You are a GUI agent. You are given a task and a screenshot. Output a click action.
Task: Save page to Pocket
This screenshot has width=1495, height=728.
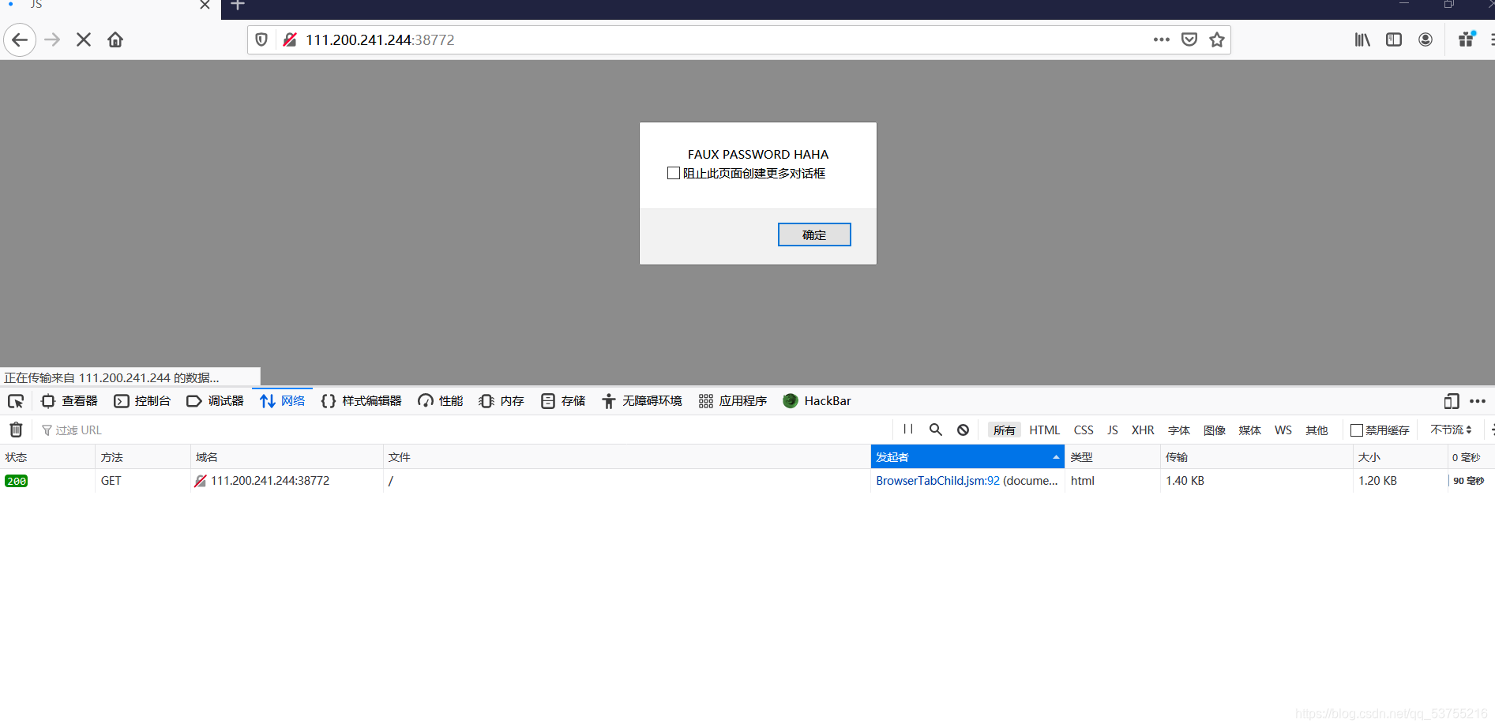[1189, 39]
